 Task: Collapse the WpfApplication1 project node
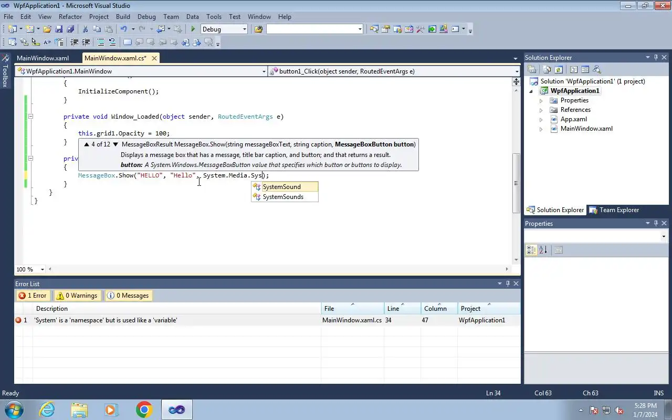531,91
